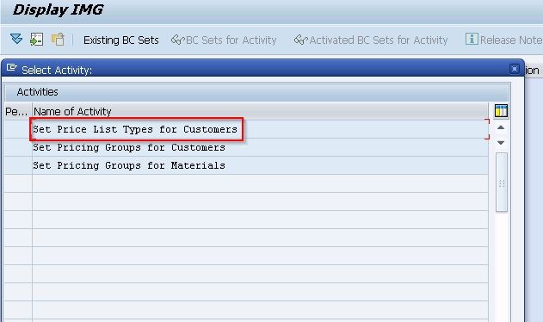
Task: Click the position/entry icon with green arrow
Action: point(37,39)
